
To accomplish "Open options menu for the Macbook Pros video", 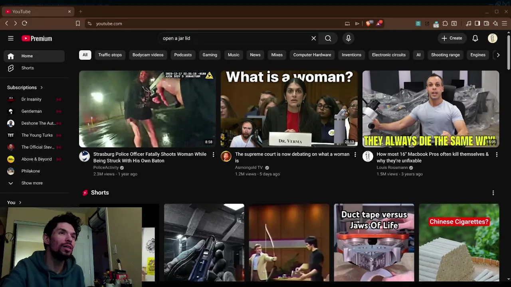I will pos(497,155).
